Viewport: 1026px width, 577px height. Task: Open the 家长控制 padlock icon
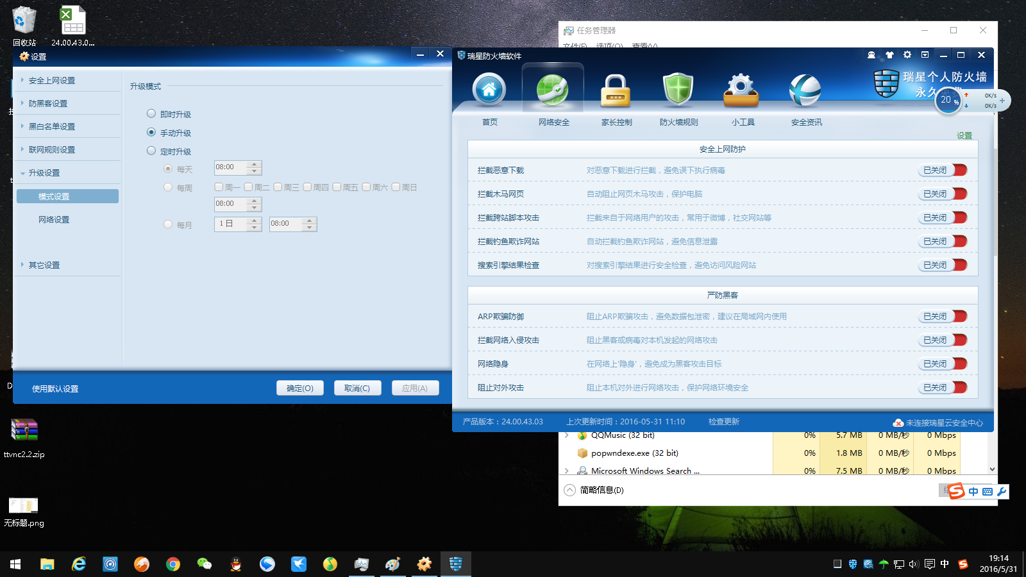616,90
